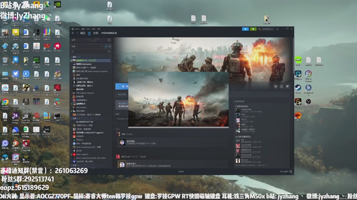Image resolution: width=357 pixels, height=200 pixels.
Task: Open Microsoft Edge desktop shortcut
Action: pos(26,20)
